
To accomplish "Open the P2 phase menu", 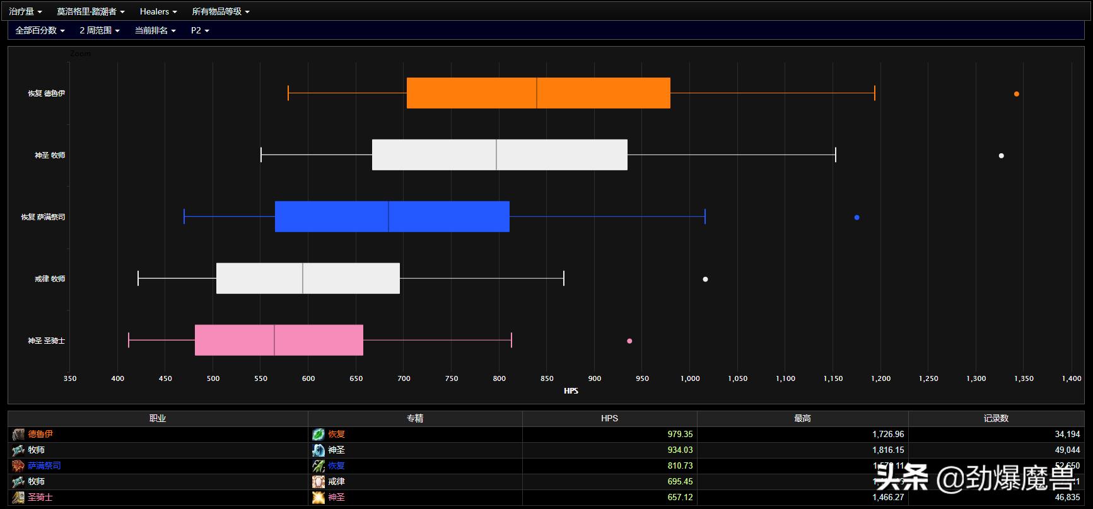I will pos(200,30).
